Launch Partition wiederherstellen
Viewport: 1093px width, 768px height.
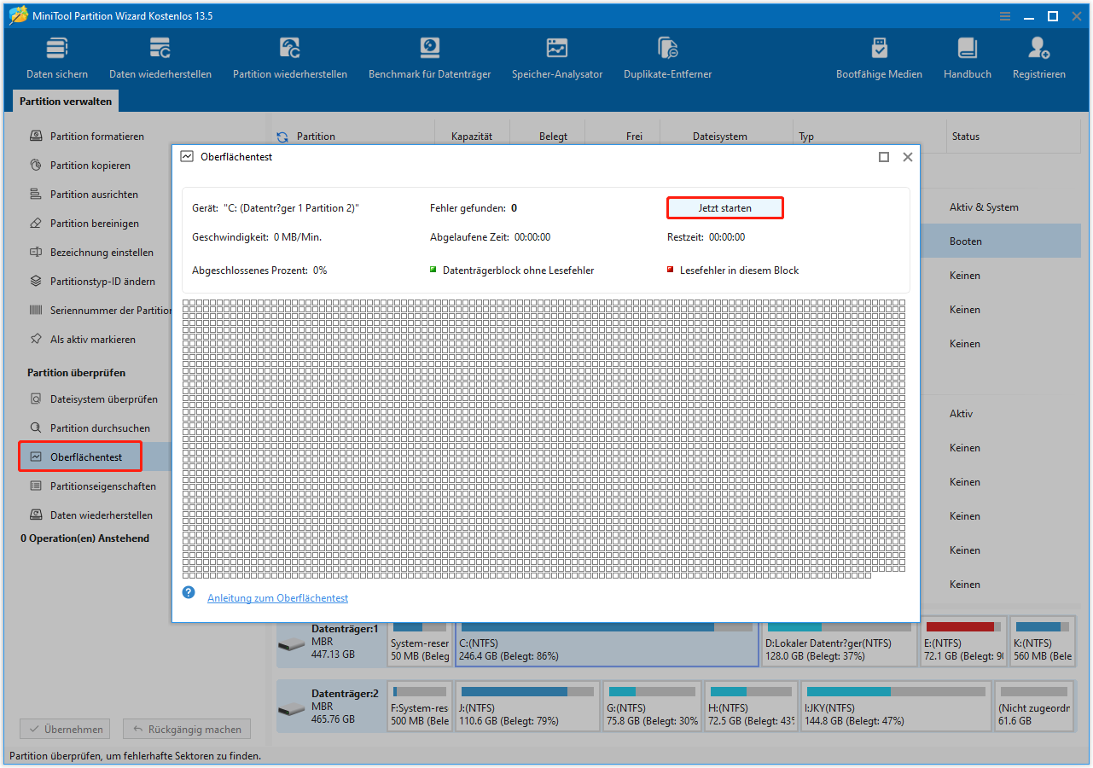point(289,56)
